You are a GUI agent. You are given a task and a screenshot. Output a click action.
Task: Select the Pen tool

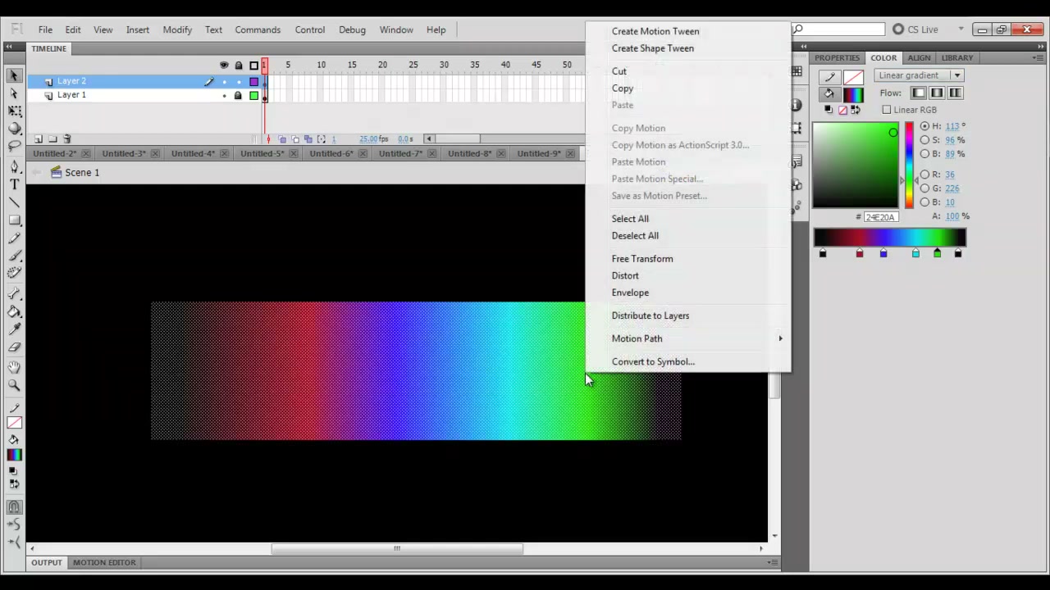tap(14, 166)
